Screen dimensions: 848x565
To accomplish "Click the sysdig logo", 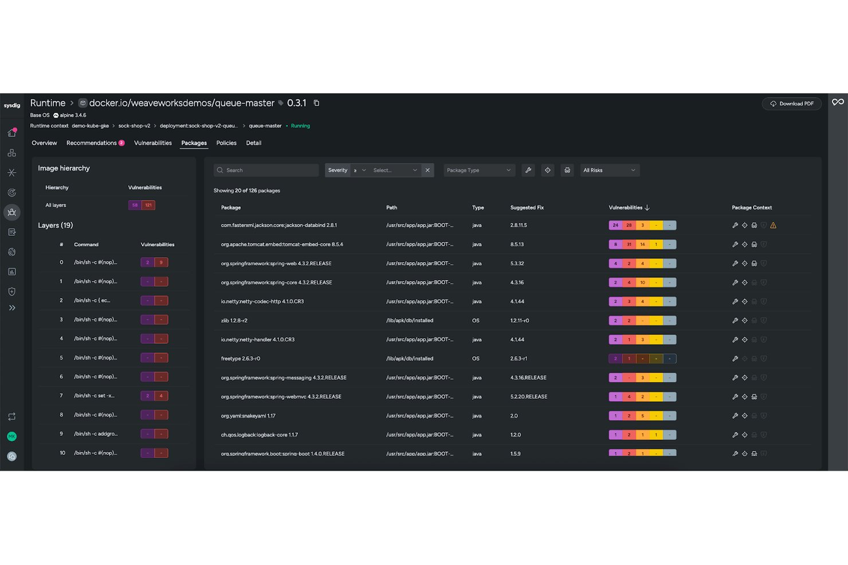I will point(11,105).
